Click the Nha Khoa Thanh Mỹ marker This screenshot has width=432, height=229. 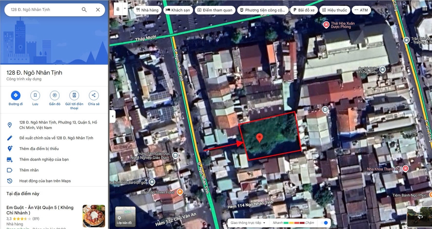405,169
